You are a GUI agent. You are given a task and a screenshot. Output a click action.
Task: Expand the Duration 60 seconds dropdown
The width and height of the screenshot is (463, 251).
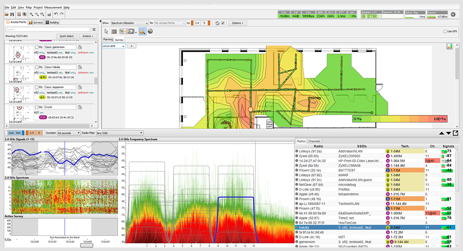tap(68, 133)
